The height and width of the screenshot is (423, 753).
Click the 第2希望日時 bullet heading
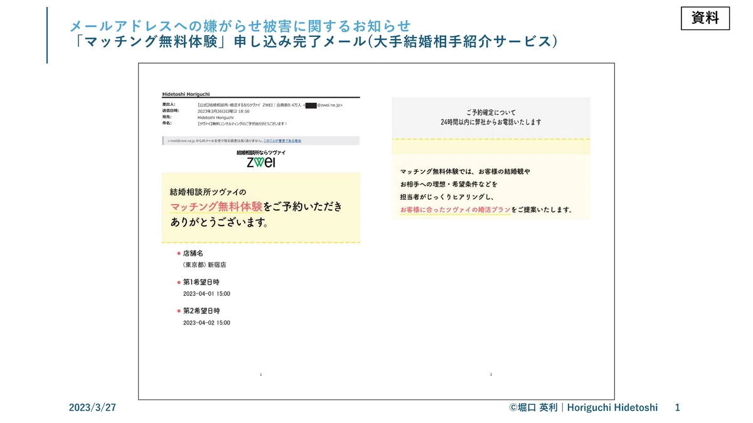coord(201,311)
